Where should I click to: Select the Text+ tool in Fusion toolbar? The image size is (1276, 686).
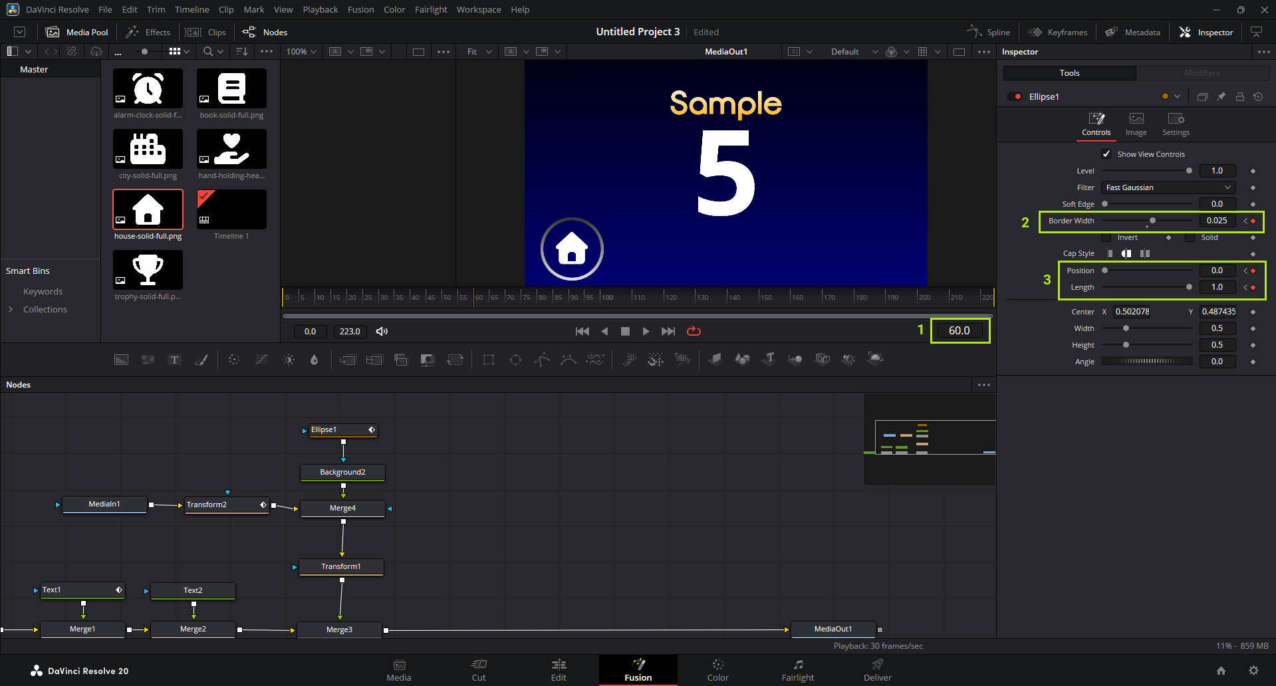[174, 360]
